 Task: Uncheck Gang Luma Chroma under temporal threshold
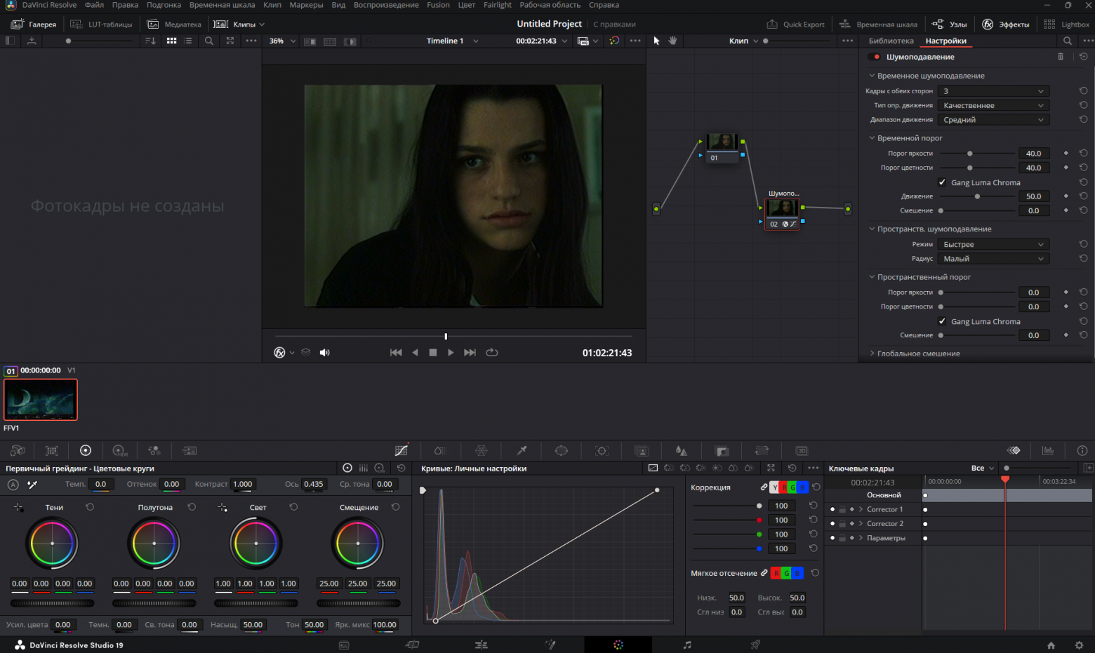(x=942, y=182)
